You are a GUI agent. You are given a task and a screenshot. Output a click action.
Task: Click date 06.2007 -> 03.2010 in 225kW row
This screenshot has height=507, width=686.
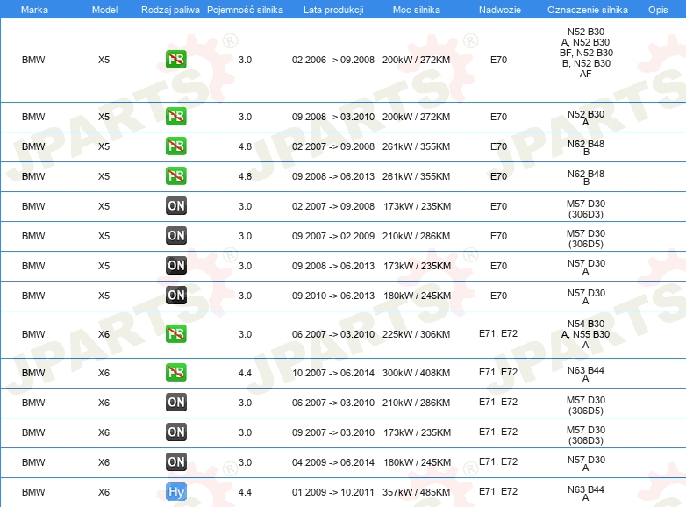click(333, 334)
